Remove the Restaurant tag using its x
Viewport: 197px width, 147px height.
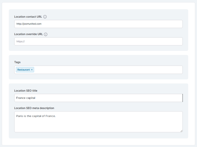tap(32, 70)
